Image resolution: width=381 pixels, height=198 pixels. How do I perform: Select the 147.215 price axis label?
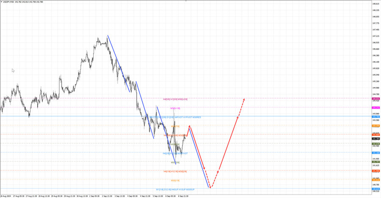[376, 36]
